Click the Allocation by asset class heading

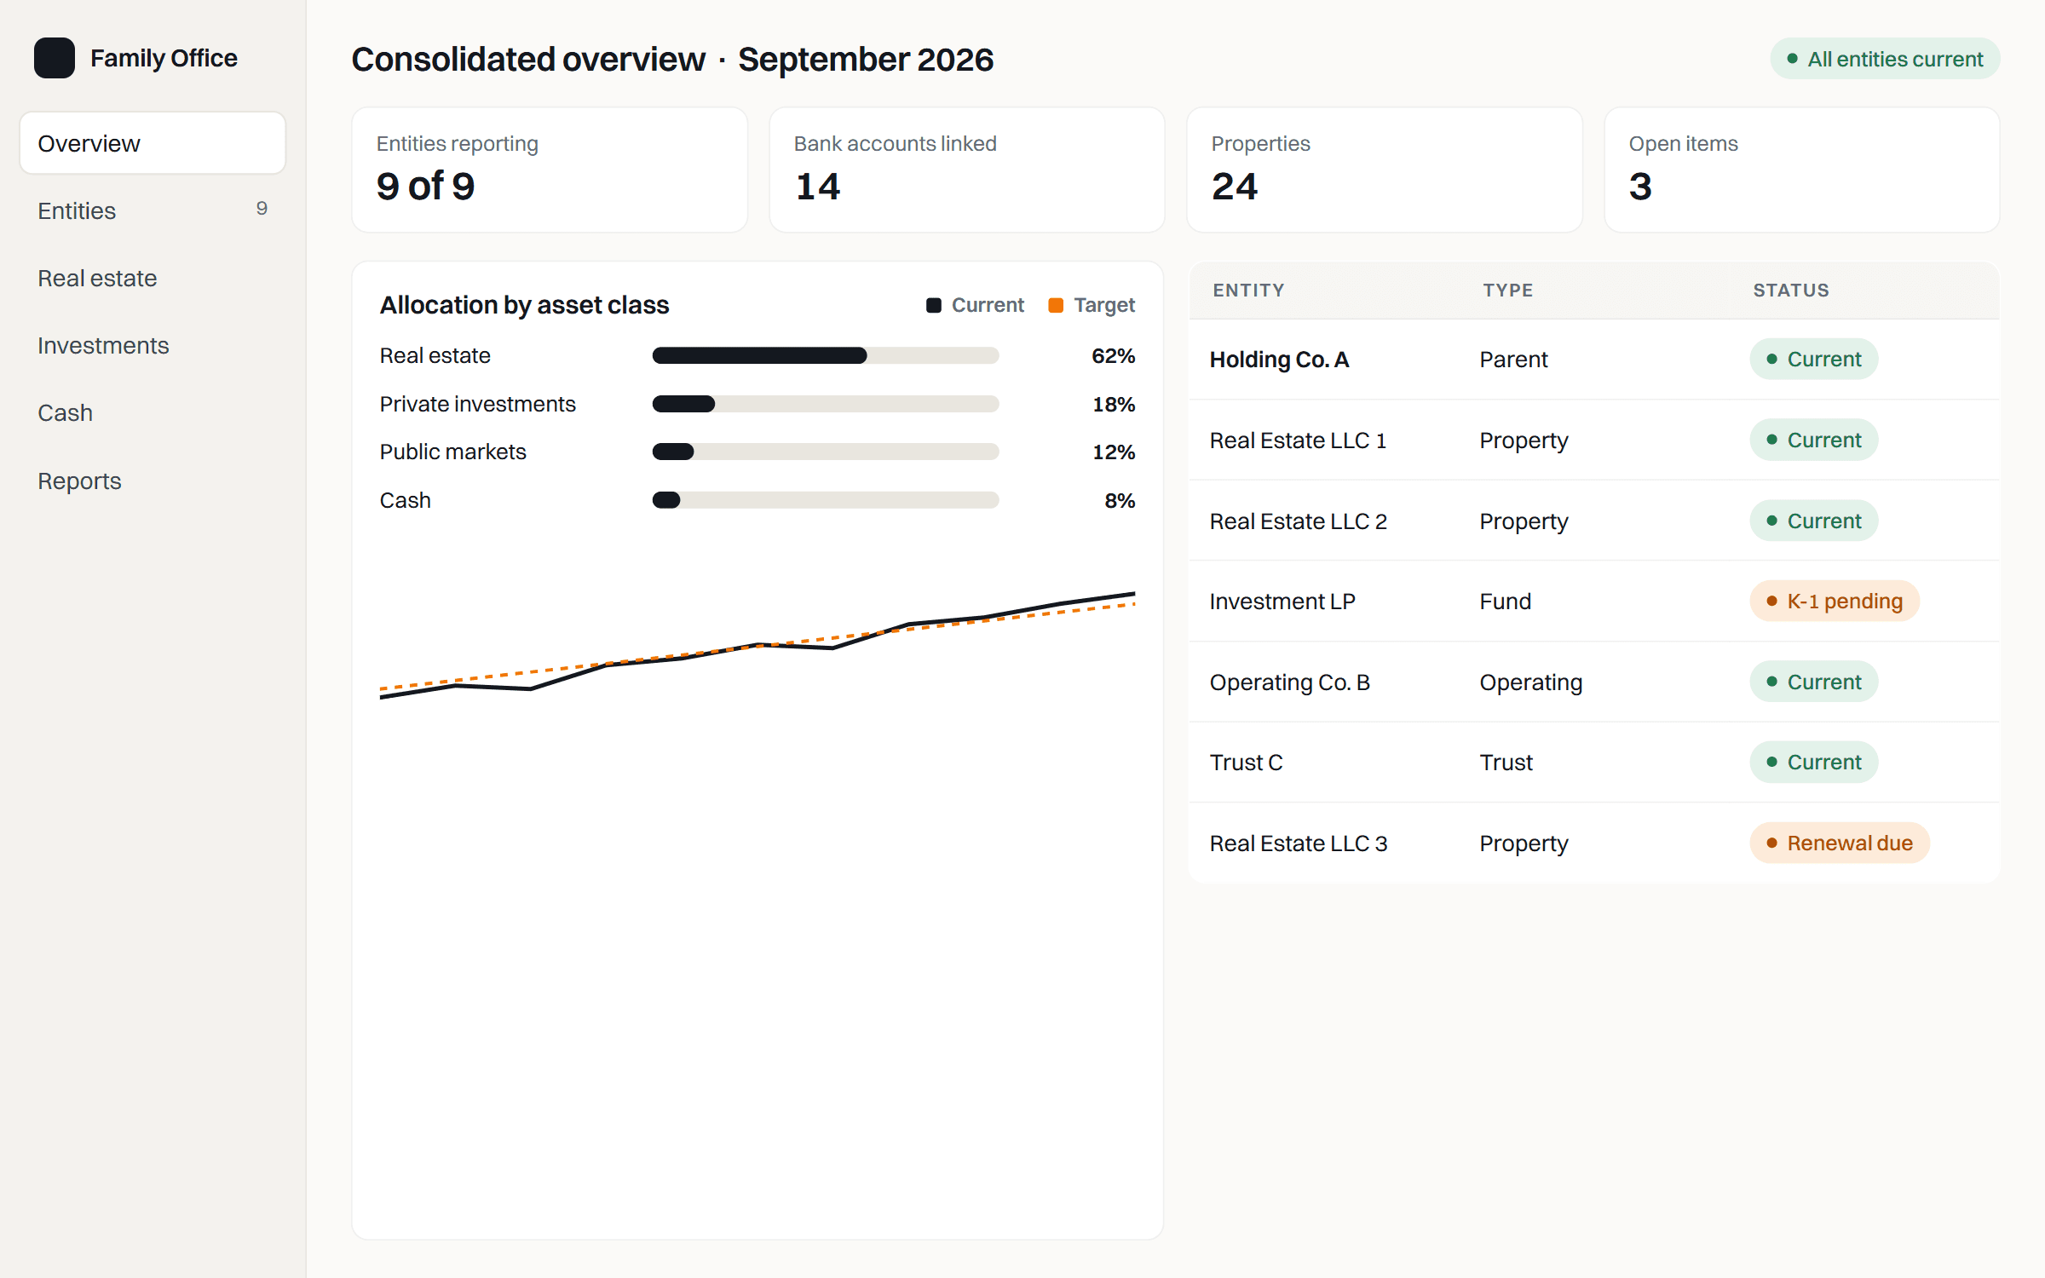524,305
